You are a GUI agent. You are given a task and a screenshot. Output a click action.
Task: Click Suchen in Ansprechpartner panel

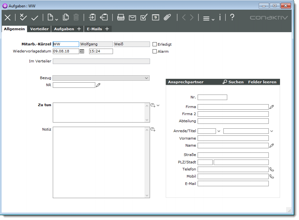(x=233, y=82)
